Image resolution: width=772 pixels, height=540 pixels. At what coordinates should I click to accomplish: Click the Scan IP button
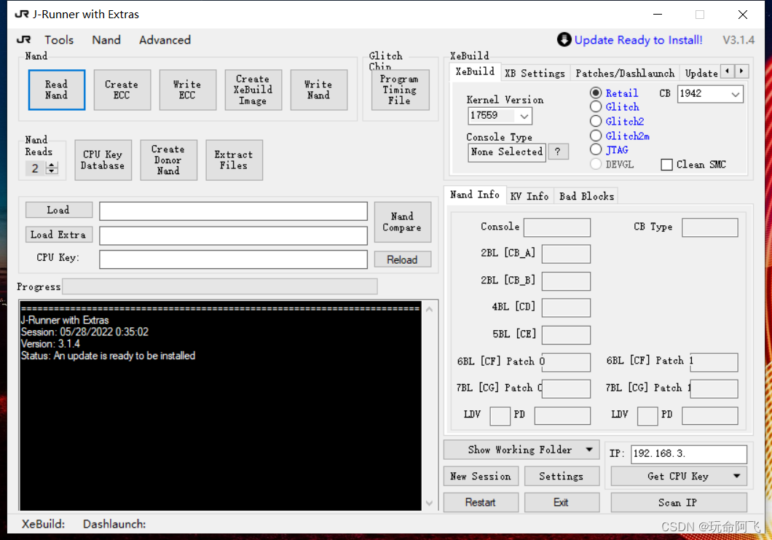[x=679, y=502]
